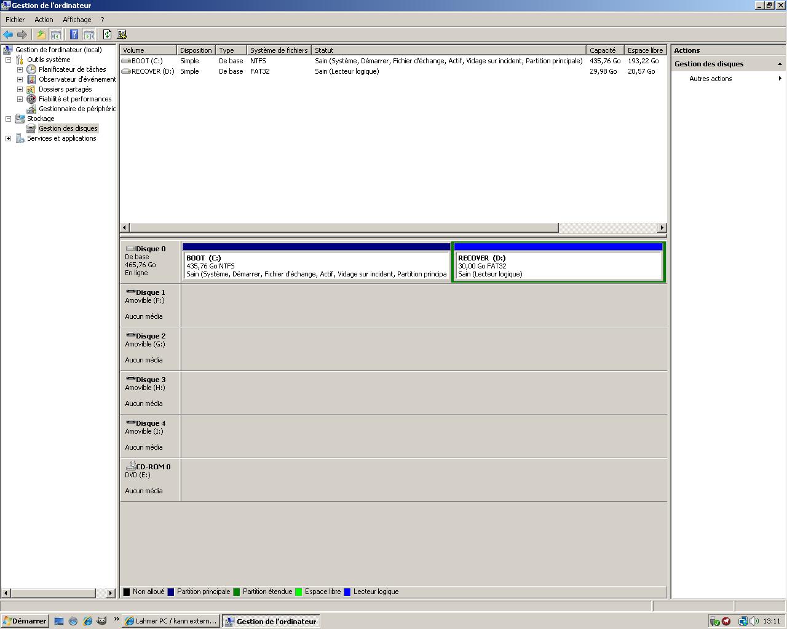Screen dimensions: 787x629
Task: Select the Disque 4 Amovible (I:) label
Action: [150, 436]
